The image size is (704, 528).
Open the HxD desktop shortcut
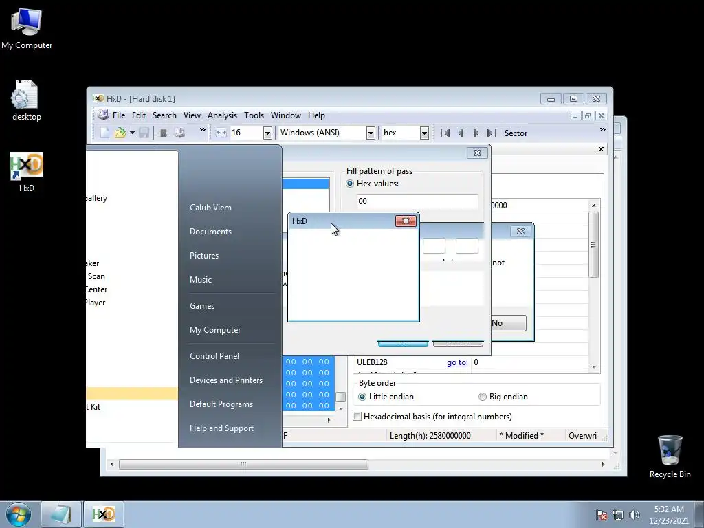27,173
